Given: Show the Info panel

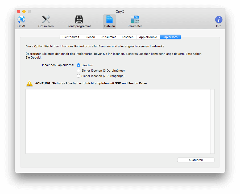Looking at the screenshot, I should pyautogui.click(x=218, y=22).
